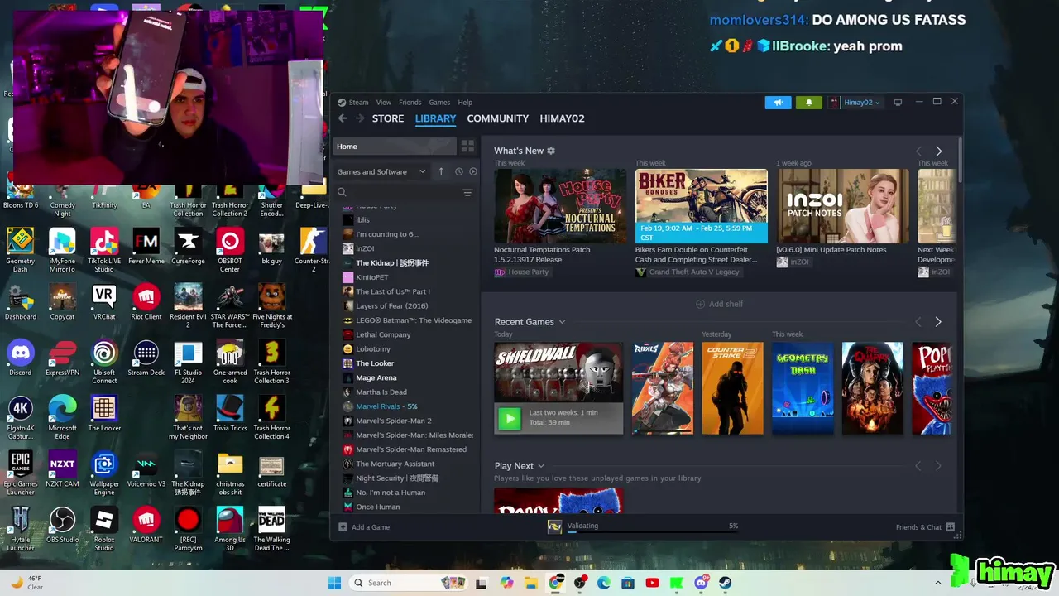Image resolution: width=1059 pixels, height=596 pixels.
Task: Open the Discord desktop shortcut
Action: pyautogui.click(x=21, y=358)
